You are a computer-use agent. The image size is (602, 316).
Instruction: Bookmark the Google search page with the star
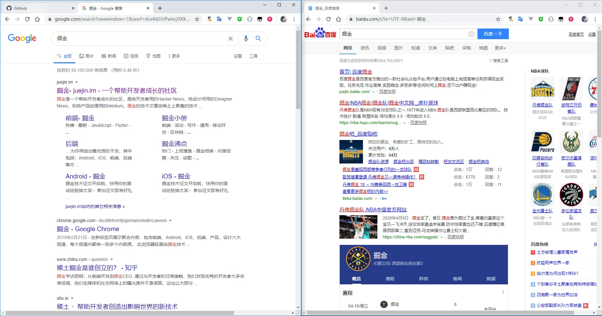(x=197, y=19)
